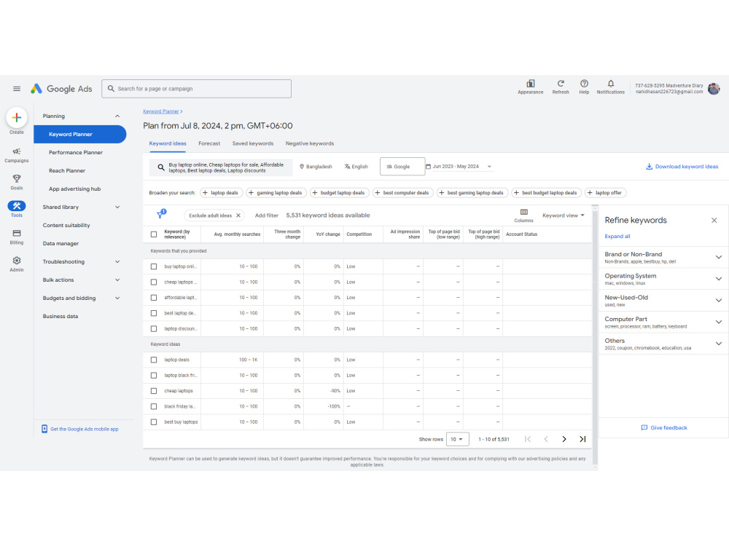Image resolution: width=729 pixels, height=546 pixels.
Task: Check the 'buy laptop onli..' keyword row
Action: 154,266
